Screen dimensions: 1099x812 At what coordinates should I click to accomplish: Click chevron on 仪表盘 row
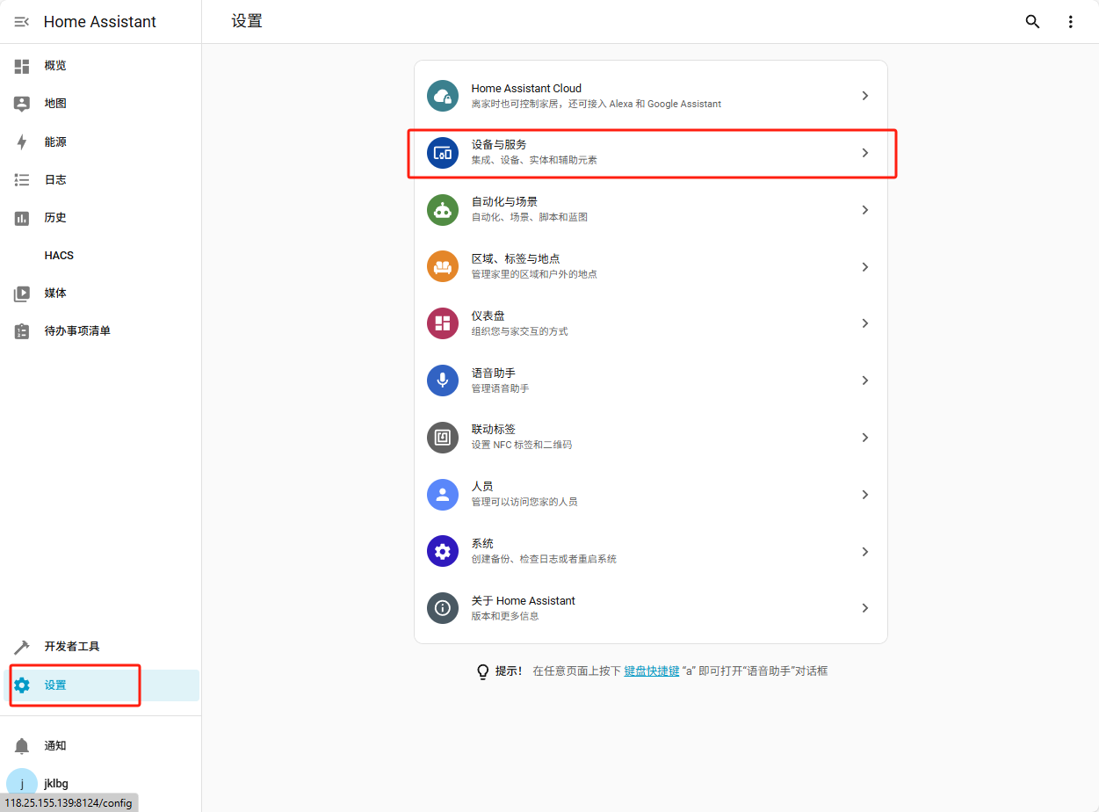tap(865, 323)
